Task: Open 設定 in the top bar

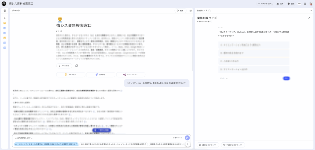Action: pos(291,4)
